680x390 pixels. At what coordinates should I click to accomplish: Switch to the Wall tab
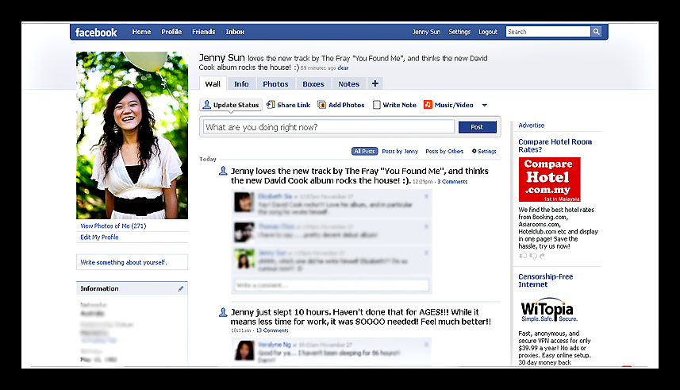click(x=213, y=84)
